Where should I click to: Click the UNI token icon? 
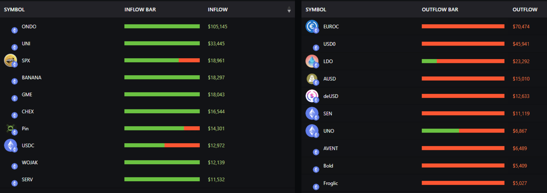[14, 47]
